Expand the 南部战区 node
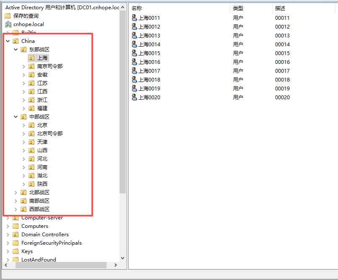The height and width of the screenshot is (280, 338). (x=16, y=201)
